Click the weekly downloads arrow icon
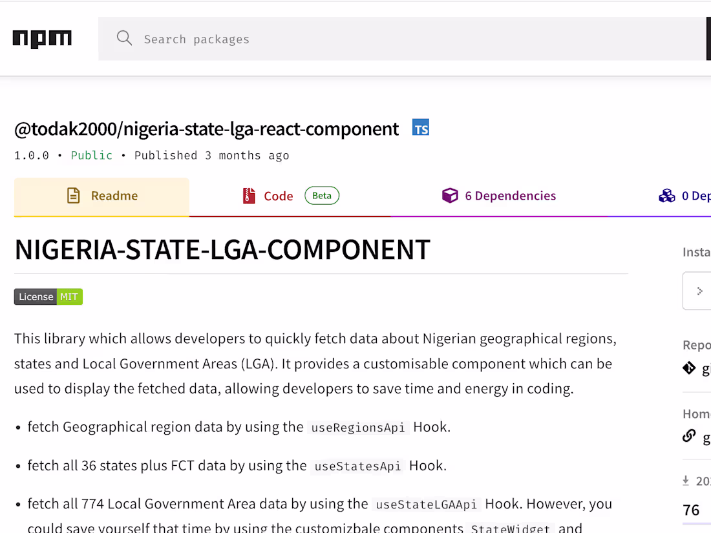This screenshot has width=711, height=533. click(x=686, y=481)
